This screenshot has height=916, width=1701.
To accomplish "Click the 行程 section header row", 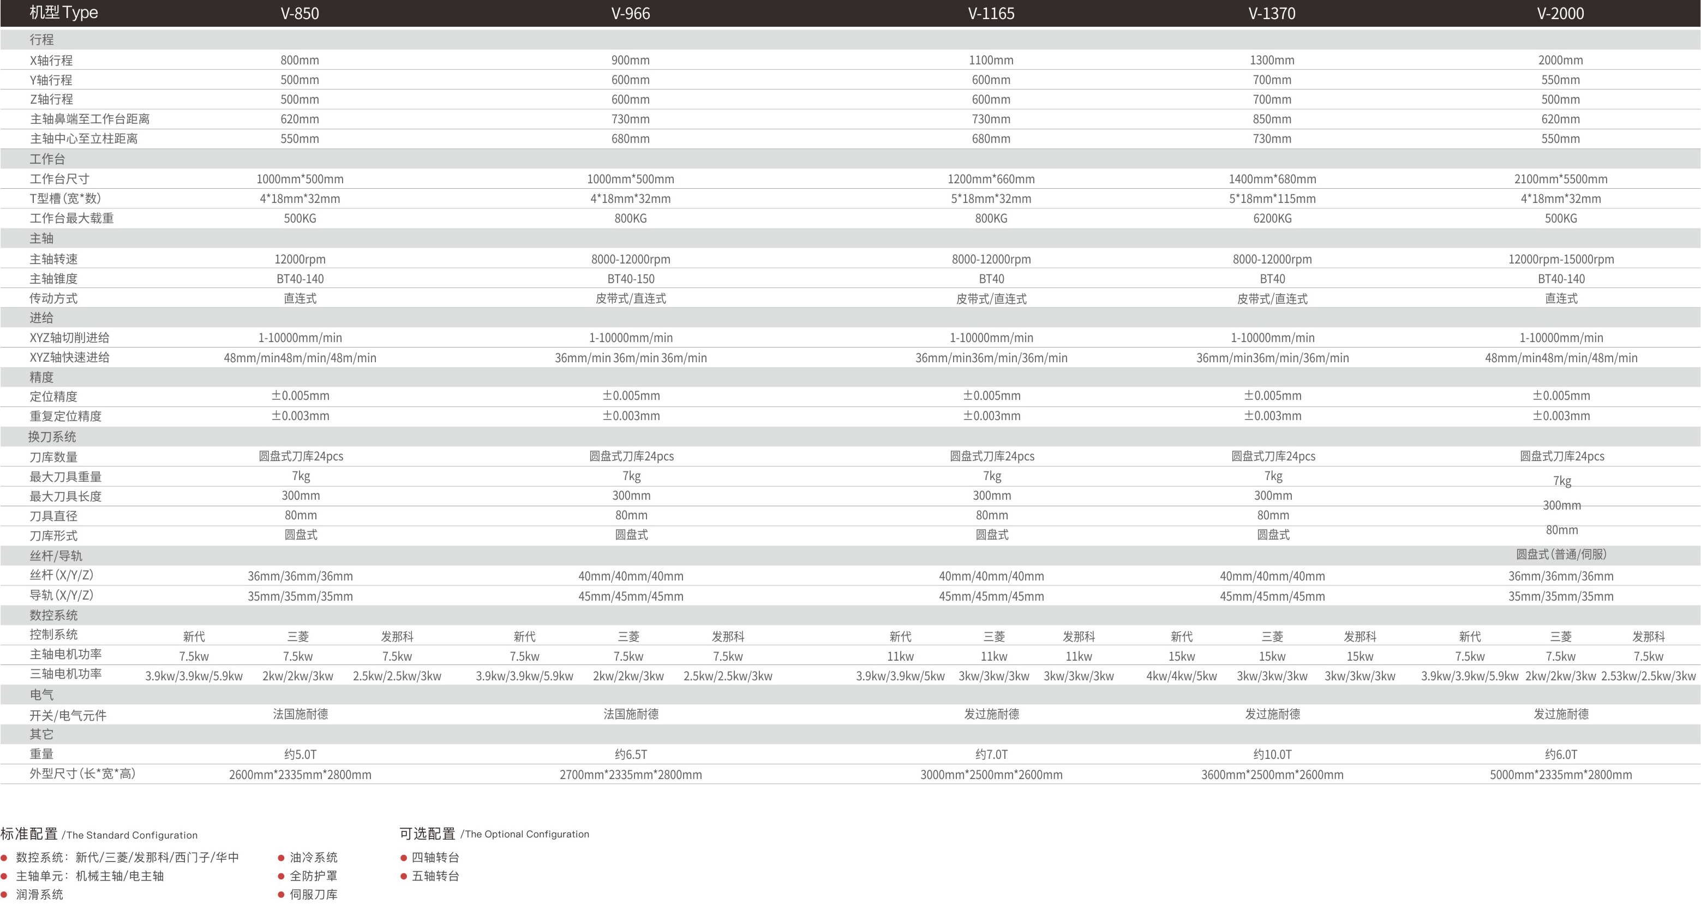I will tap(41, 40).
